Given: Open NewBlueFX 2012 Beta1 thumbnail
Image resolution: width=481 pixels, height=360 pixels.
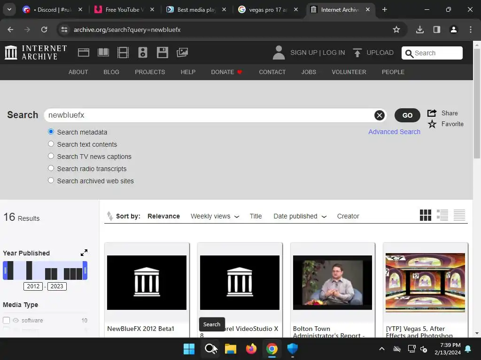Looking at the screenshot, I should tap(147, 282).
